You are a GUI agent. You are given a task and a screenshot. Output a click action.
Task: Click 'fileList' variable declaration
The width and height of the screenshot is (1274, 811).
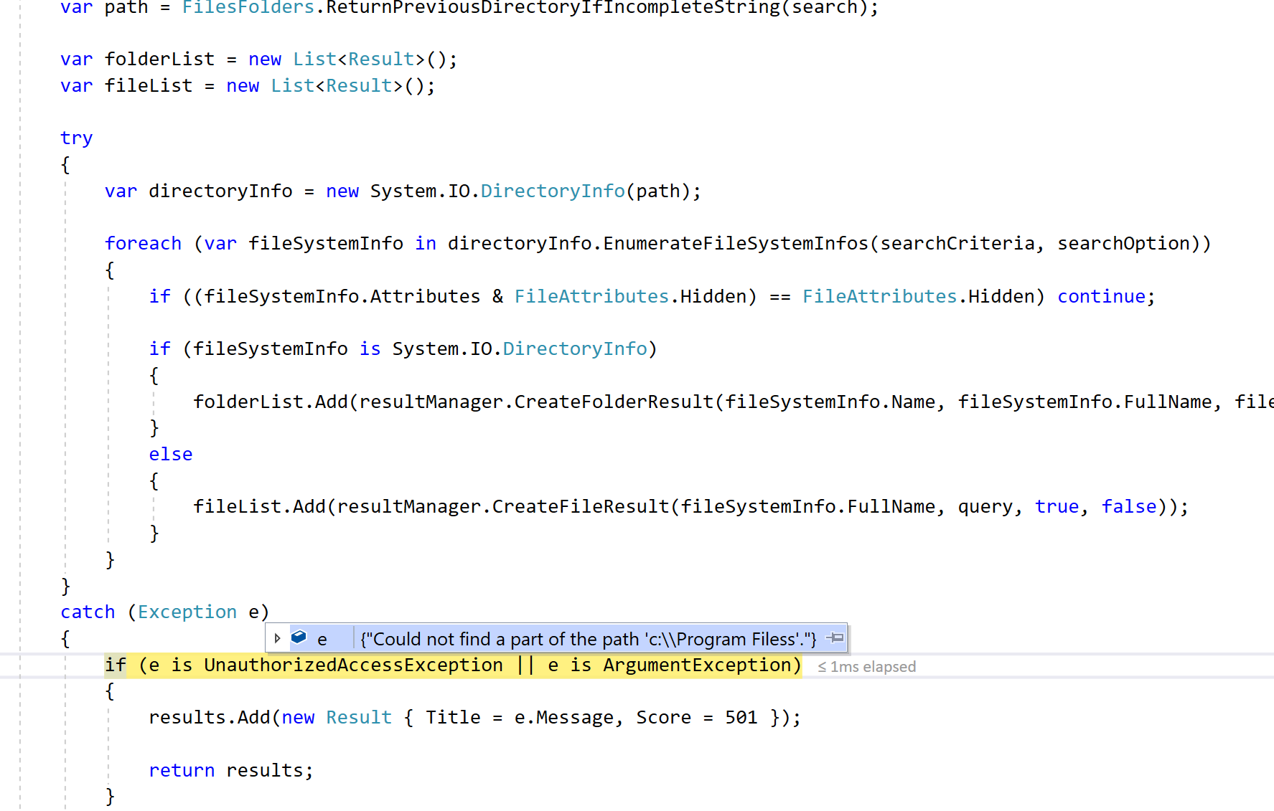[149, 86]
